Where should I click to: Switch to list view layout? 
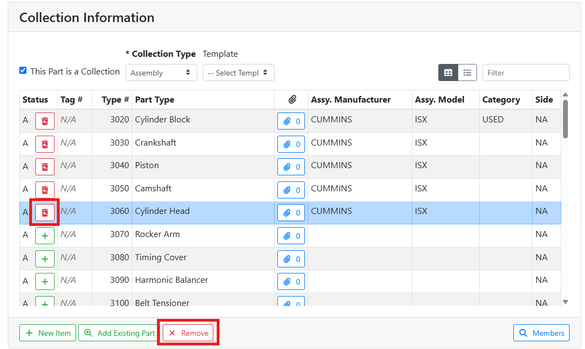(467, 73)
